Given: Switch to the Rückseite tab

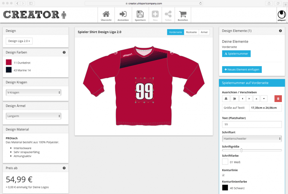Looking at the screenshot, I should [x=192, y=32].
